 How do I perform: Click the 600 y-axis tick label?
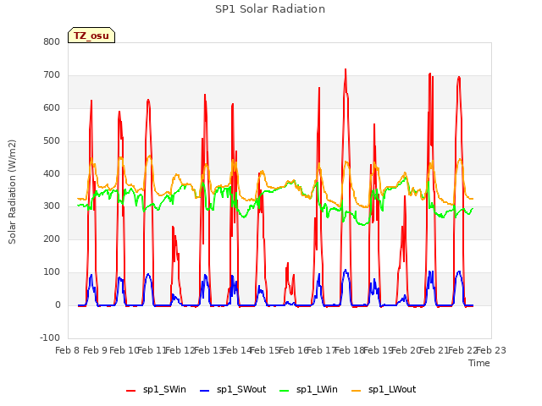(x=52, y=108)
